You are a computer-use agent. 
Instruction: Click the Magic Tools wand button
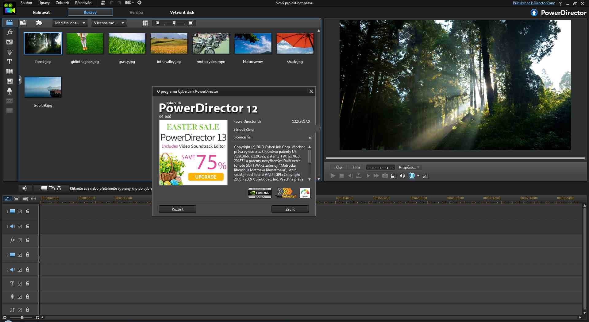click(25, 188)
